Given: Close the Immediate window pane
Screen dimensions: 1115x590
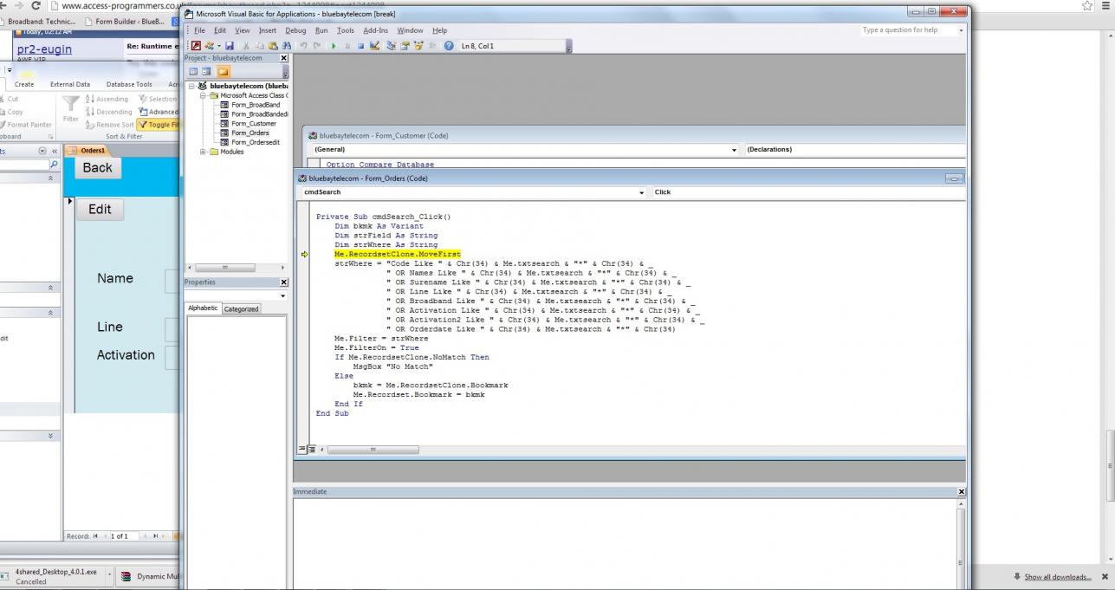Looking at the screenshot, I should pyautogui.click(x=961, y=492).
